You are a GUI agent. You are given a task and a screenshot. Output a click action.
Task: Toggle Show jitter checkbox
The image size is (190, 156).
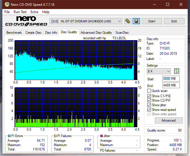[149, 105]
